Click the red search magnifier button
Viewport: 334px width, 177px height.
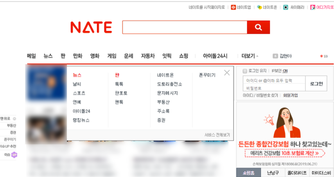[x=259, y=27]
